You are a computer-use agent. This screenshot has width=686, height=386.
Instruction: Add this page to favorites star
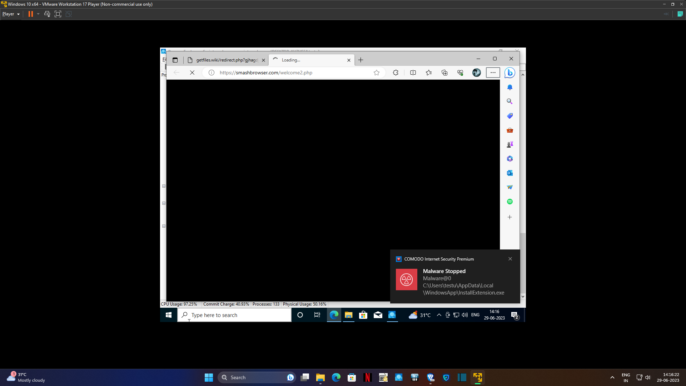click(377, 73)
